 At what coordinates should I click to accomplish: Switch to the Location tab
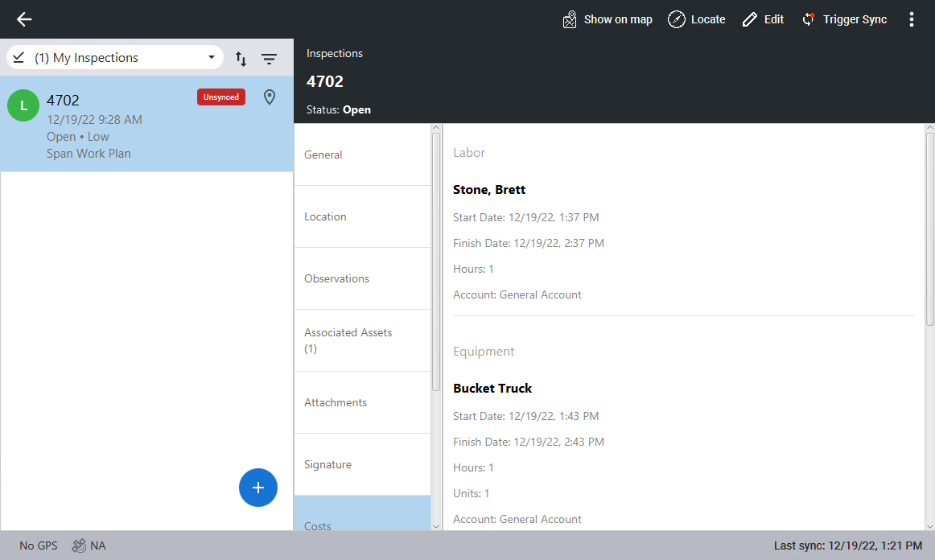pyautogui.click(x=362, y=216)
